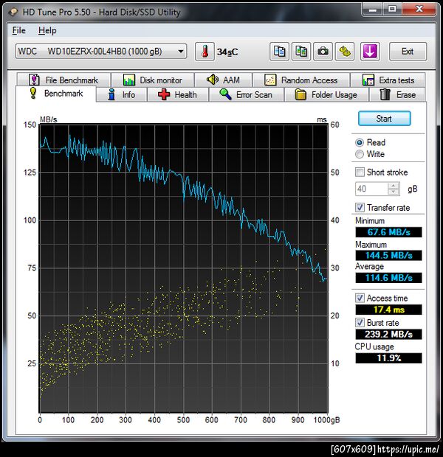
Task: Click the Exit button
Action: 407,52
